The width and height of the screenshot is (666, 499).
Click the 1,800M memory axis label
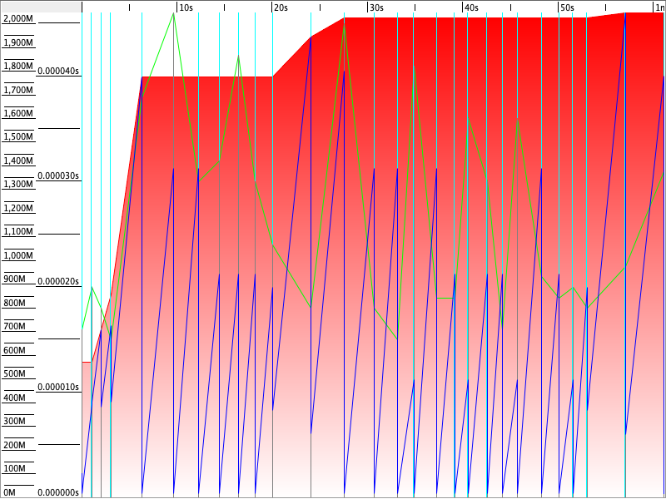(x=18, y=66)
